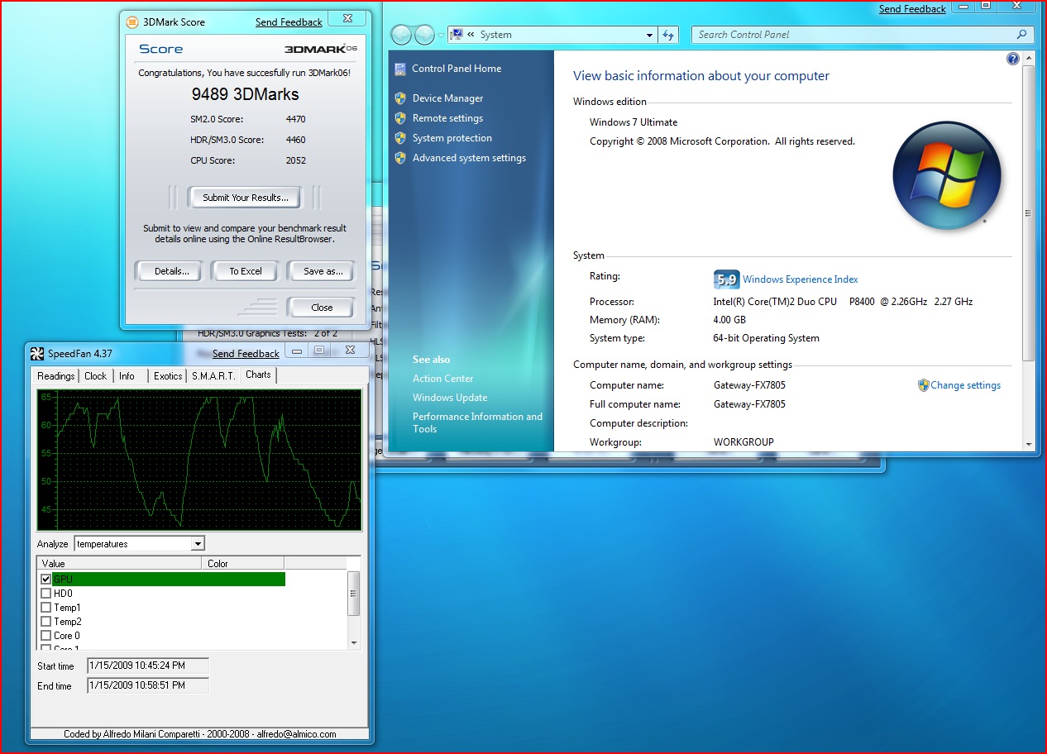Open Performance Information and Tools
1047x754 pixels.
477,422
